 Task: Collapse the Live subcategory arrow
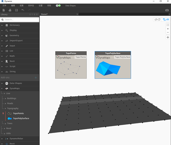click(4, 94)
